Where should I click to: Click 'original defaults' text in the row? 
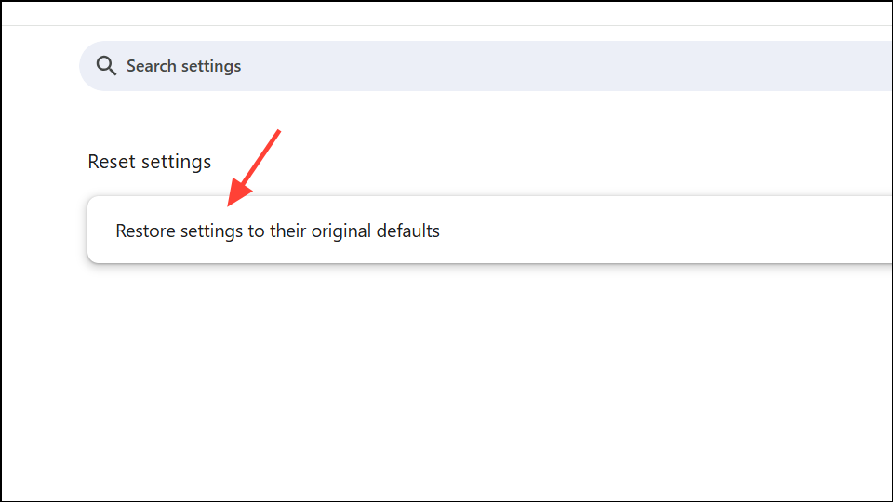pos(375,231)
